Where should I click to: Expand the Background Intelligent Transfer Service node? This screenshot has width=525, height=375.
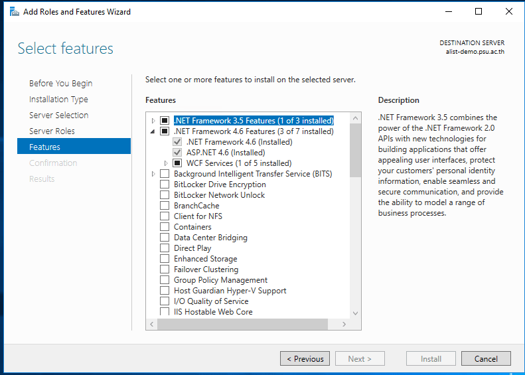[153, 174]
